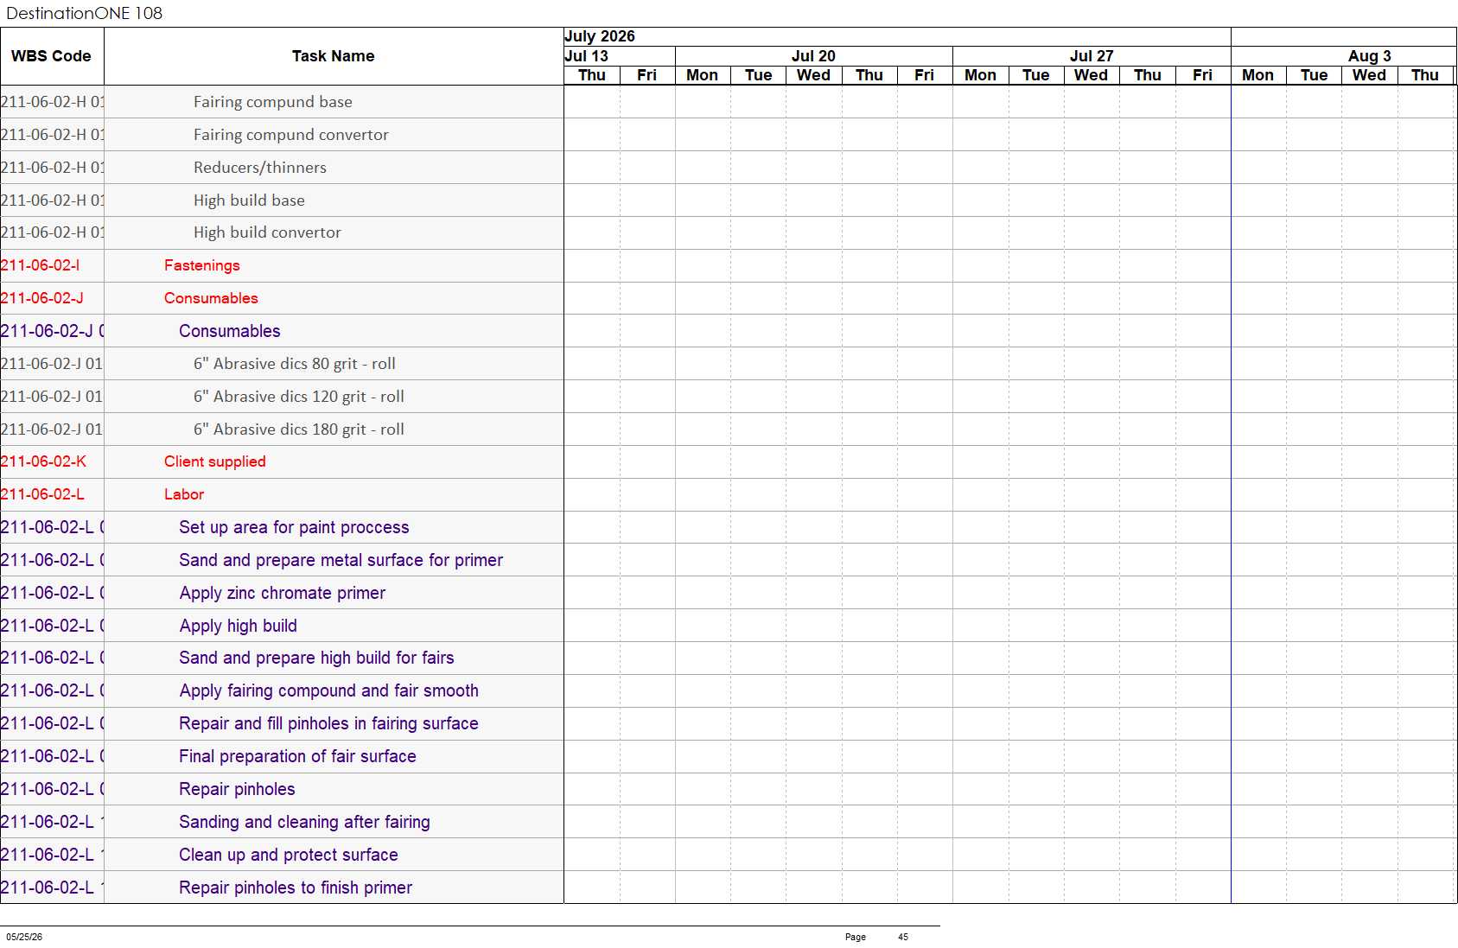Image resolution: width=1458 pixels, height=948 pixels.
Task: Click the Aug 3 week header
Action: click(1370, 56)
